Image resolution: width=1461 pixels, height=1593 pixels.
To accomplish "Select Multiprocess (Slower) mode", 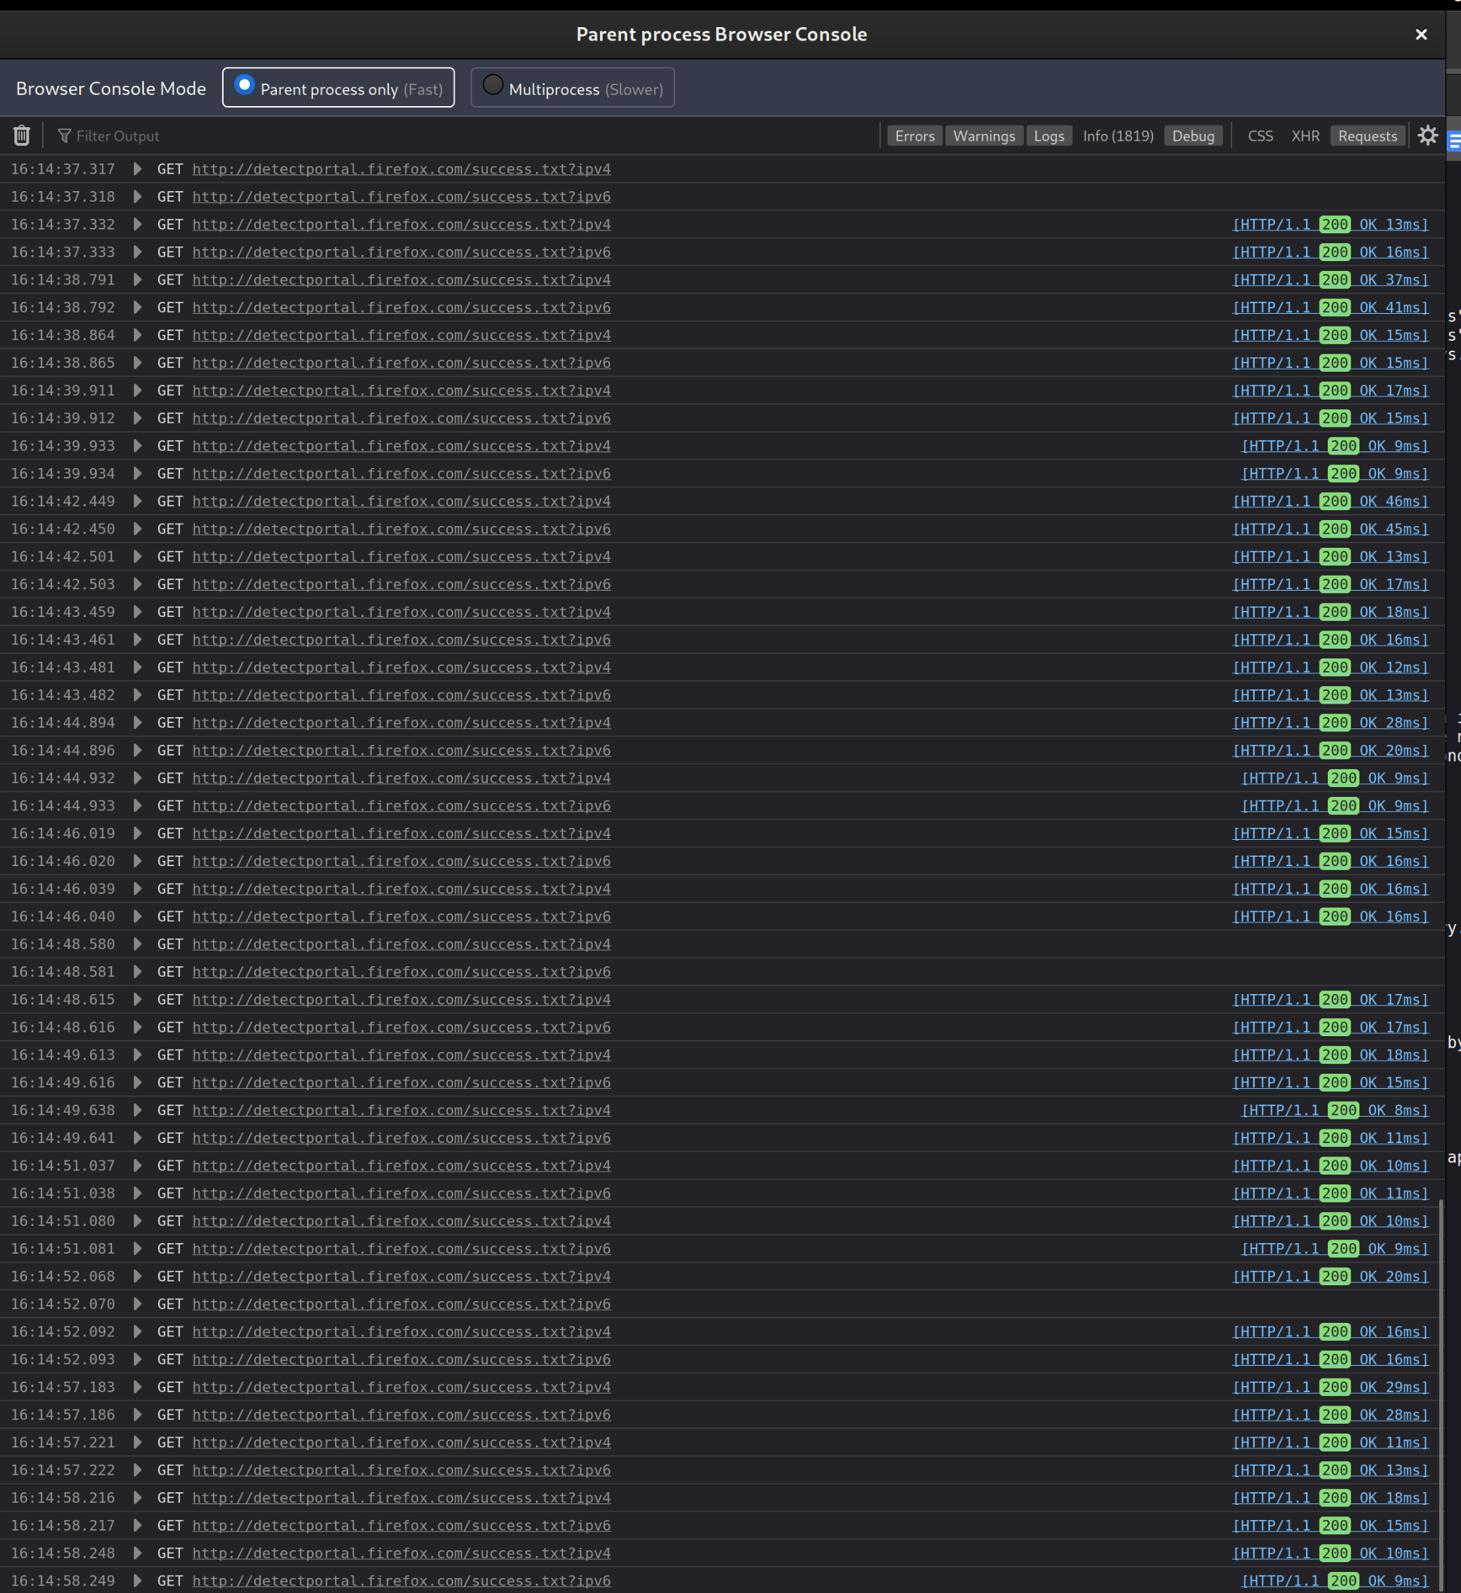I will (572, 88).
